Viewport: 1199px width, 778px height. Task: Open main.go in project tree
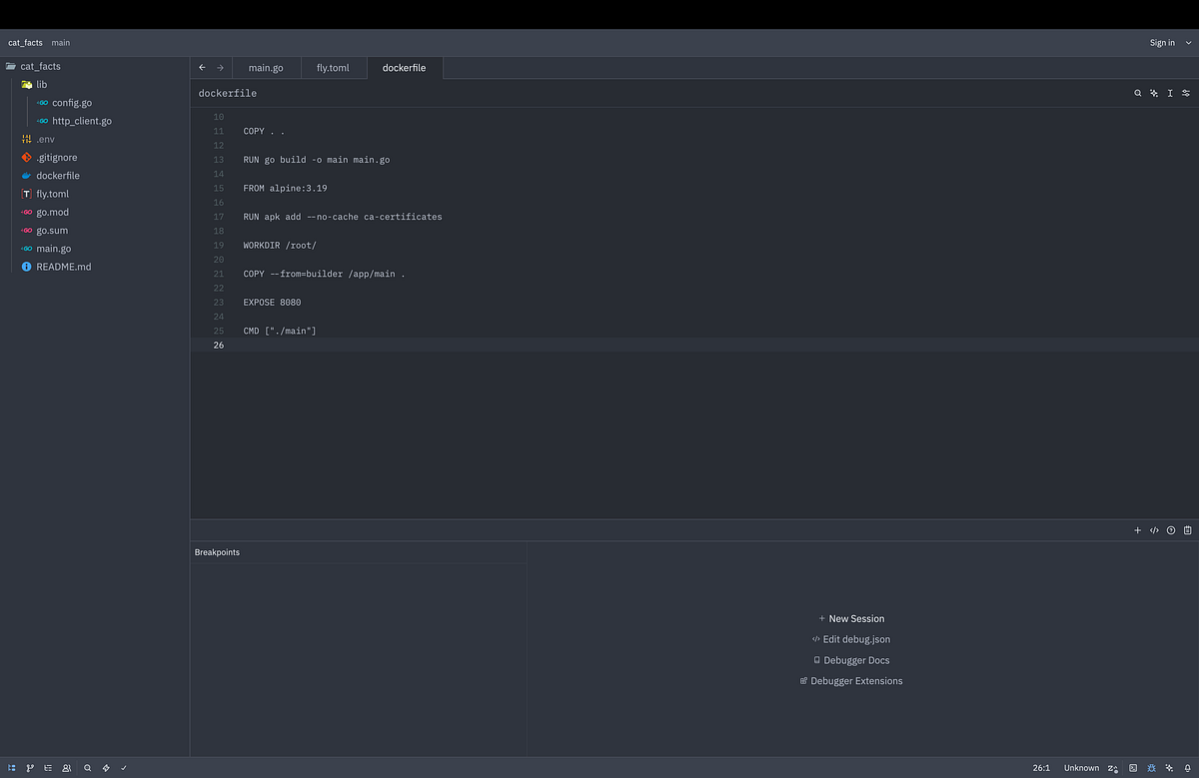[x=54, y=248]
